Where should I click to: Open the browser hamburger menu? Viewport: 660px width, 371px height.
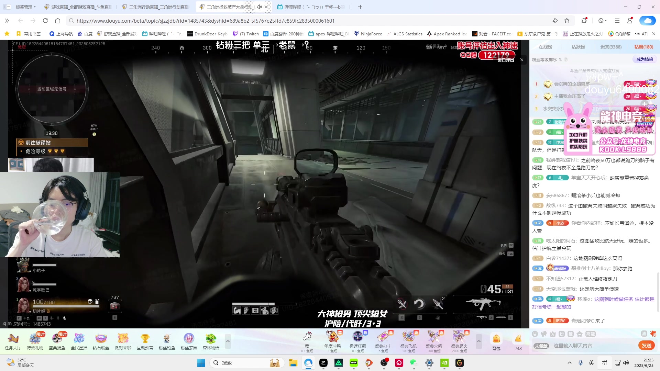click(x=617, y=21)
